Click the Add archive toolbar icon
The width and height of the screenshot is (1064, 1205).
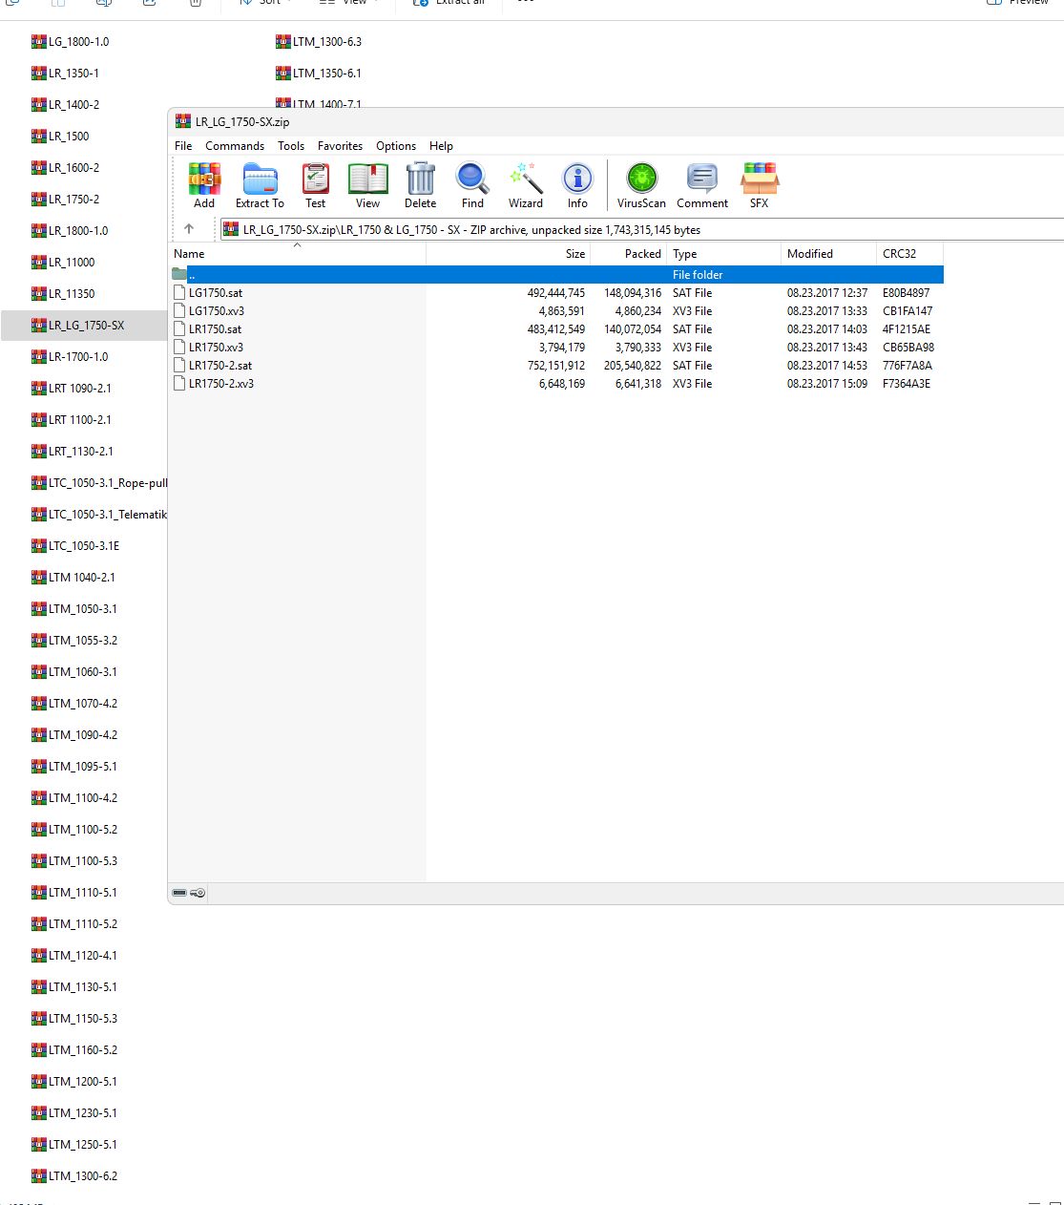click(204, 185)
